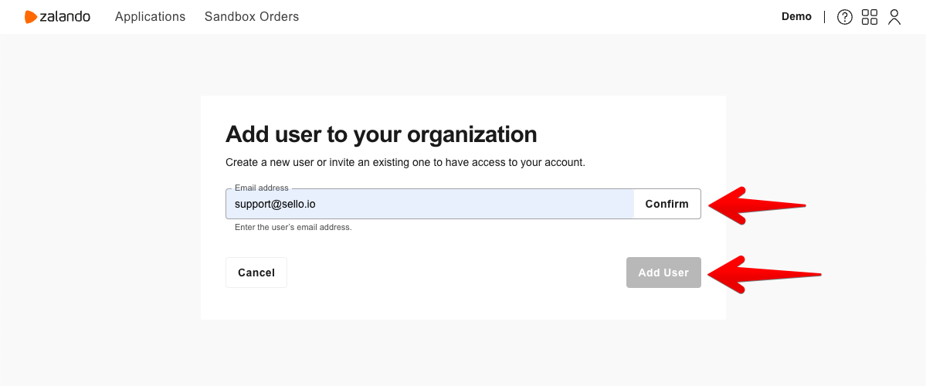The width and height of the screenshot is (926, 386).
Task: Click the orange Zalando logo icon
Action: coord(31,17)
